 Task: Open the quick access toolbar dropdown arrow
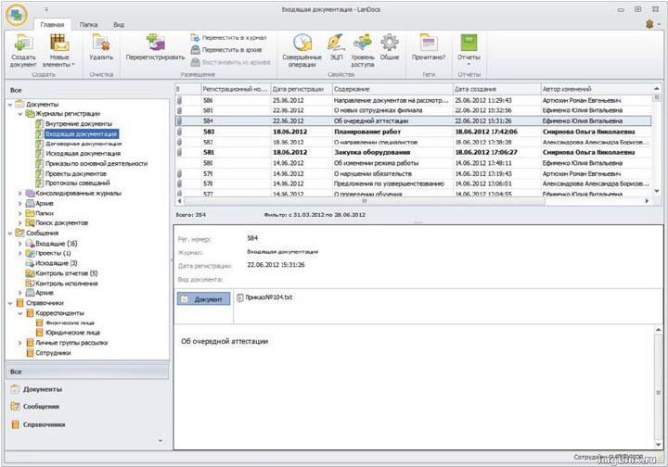[46, 9]
